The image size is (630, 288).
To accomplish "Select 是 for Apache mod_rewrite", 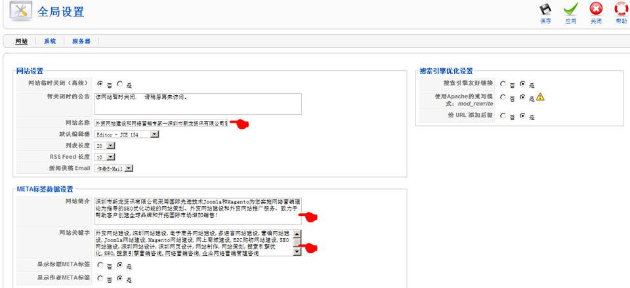I will tap(522, 97).
